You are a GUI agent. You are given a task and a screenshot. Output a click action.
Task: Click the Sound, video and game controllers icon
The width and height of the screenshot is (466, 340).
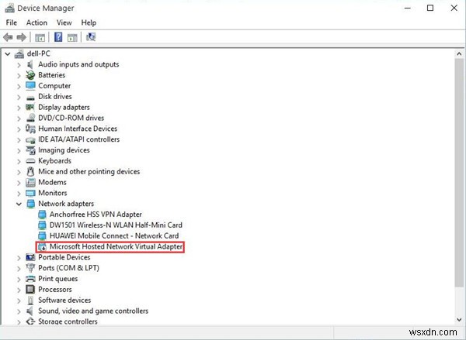(30, 311)
